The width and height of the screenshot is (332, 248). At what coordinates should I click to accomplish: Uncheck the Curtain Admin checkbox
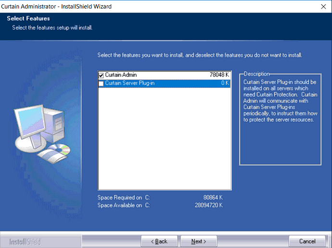tap(101, 75)
